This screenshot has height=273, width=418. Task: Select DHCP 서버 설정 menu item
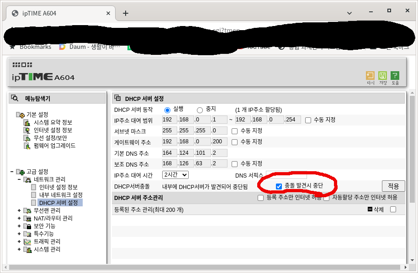click(58, 203)
